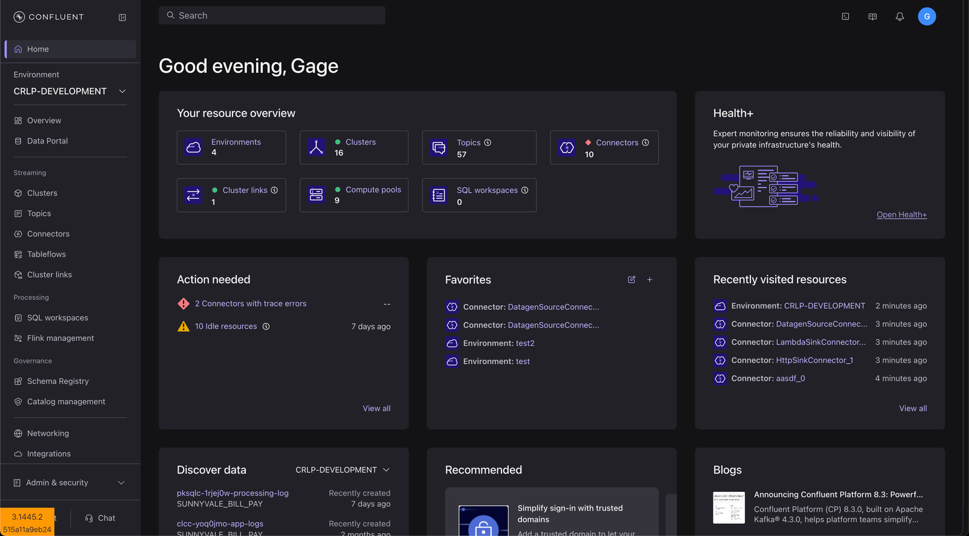Screen dimensions: 969x536
Task: Show info icon beside Cluster links
Action: [274, 190]
